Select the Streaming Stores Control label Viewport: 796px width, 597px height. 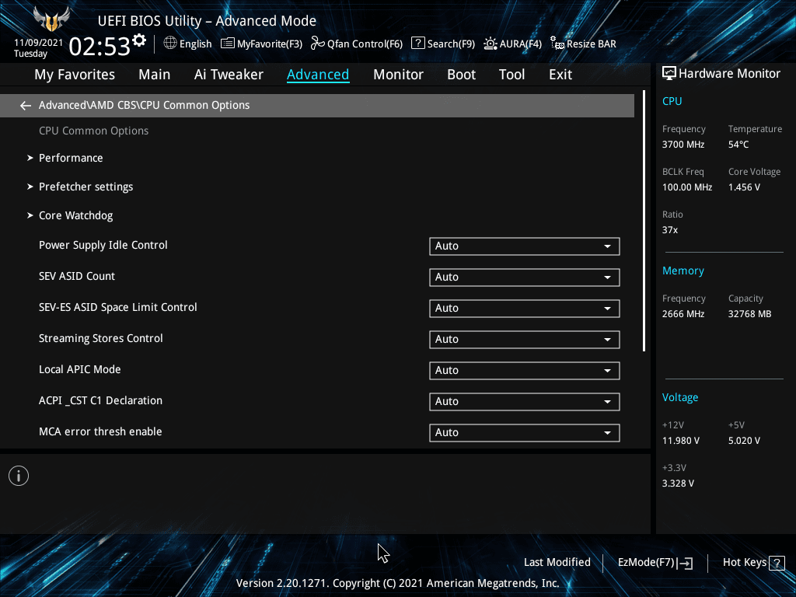coord(100,339)
